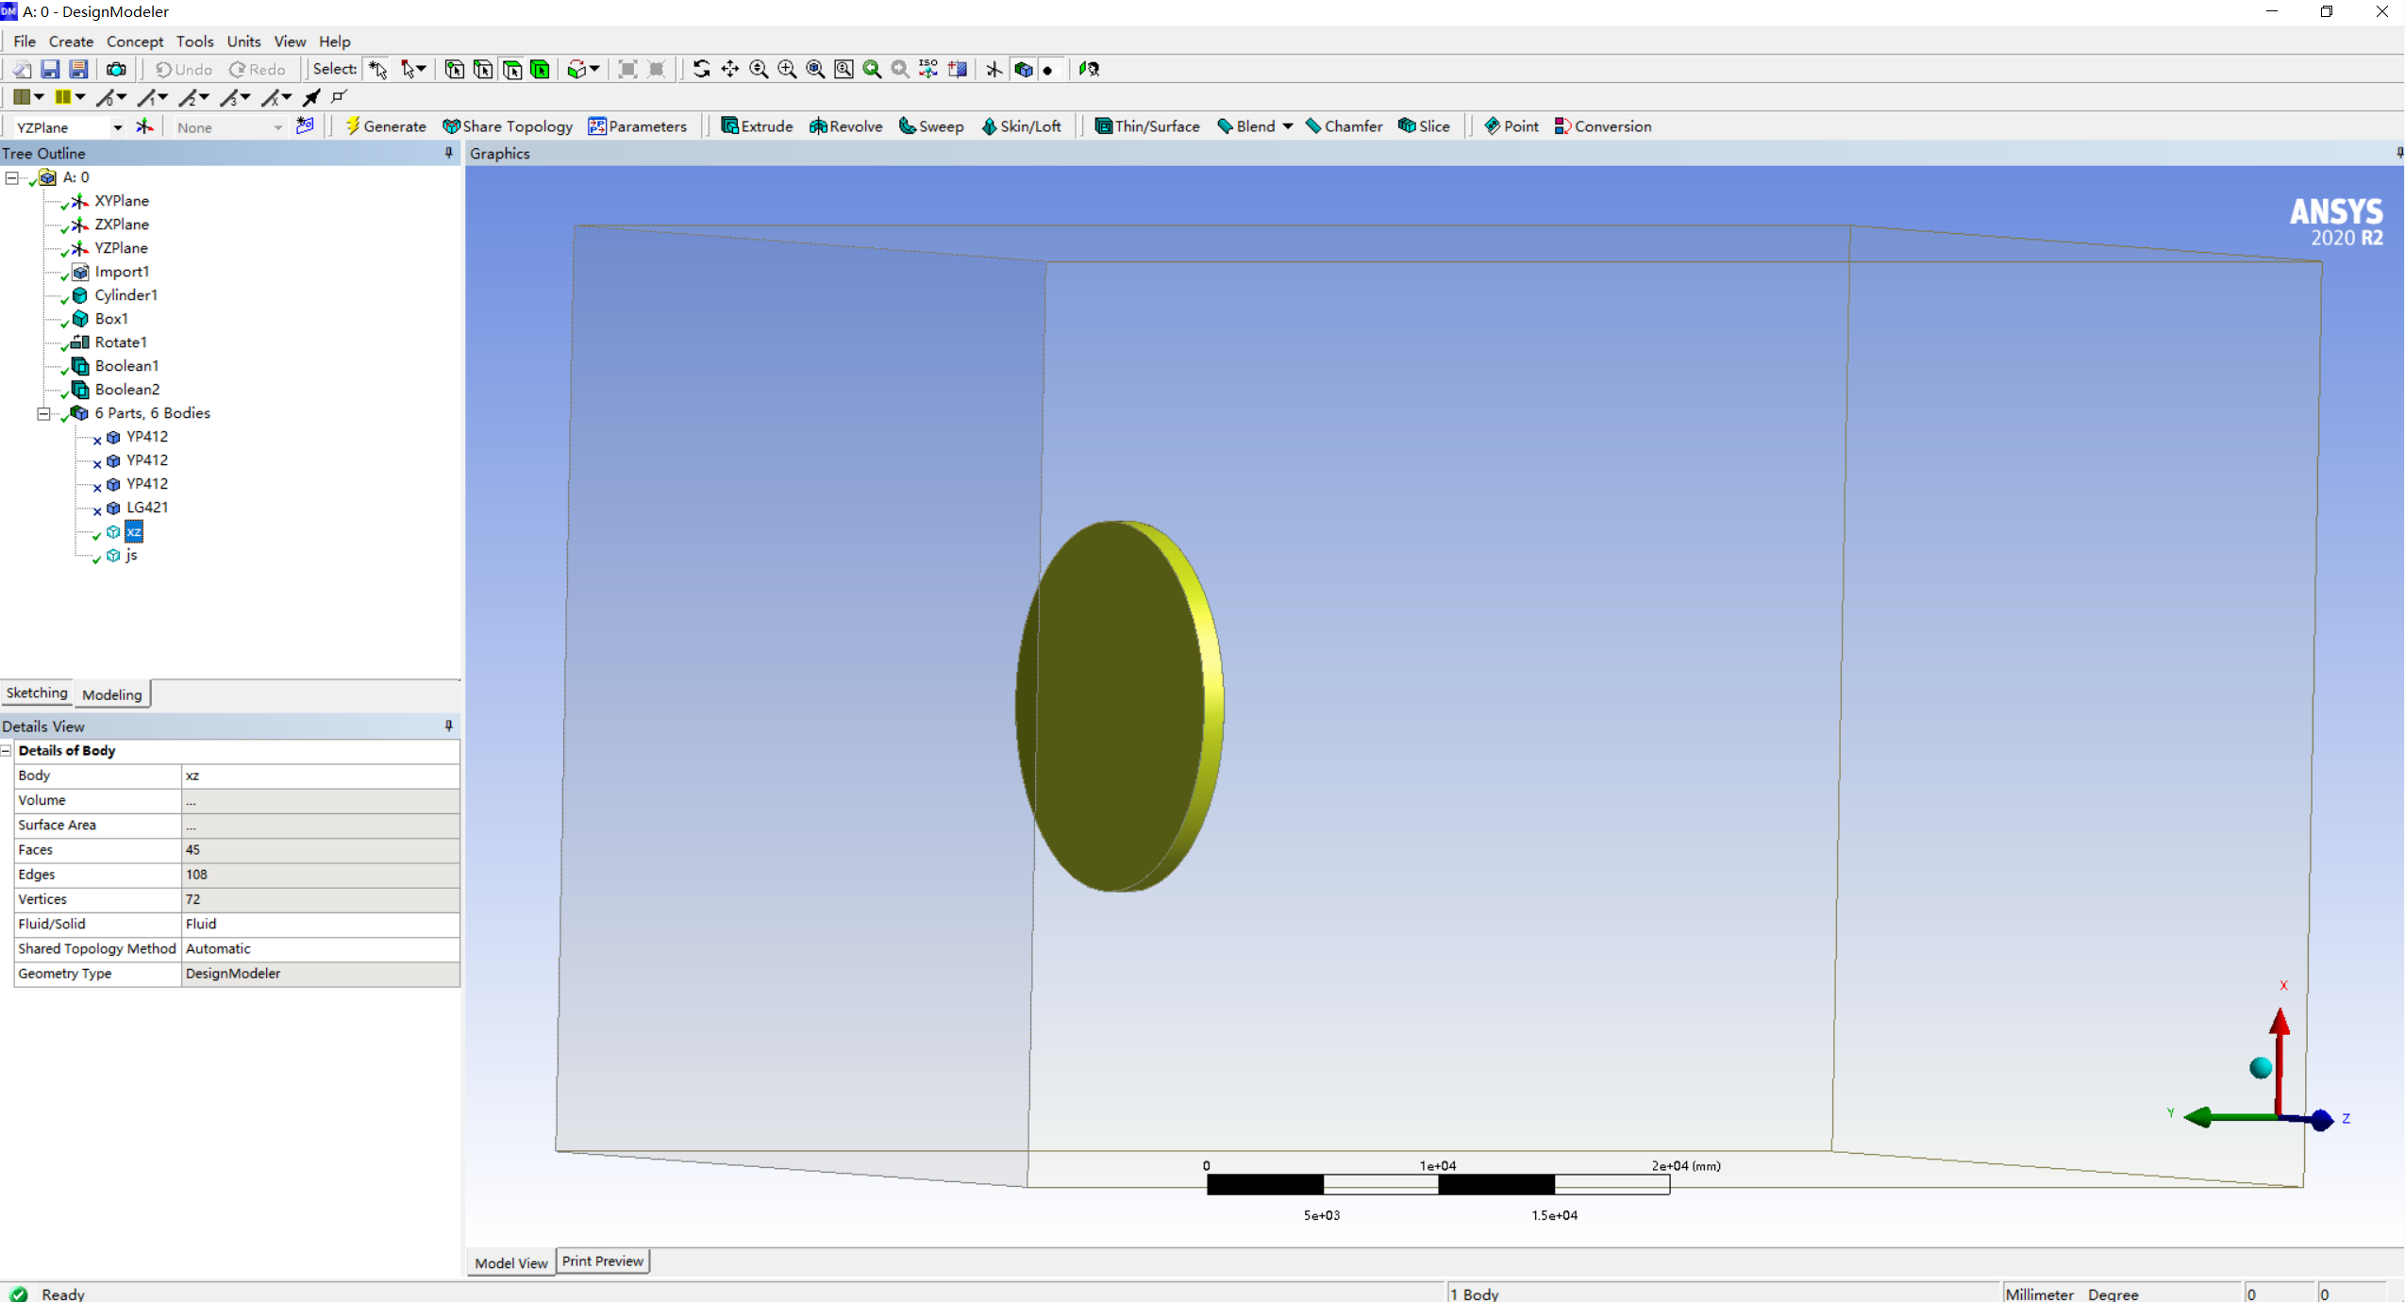2405x1302 pixels.
Task: Click the Extrude button
Action: 757,126
